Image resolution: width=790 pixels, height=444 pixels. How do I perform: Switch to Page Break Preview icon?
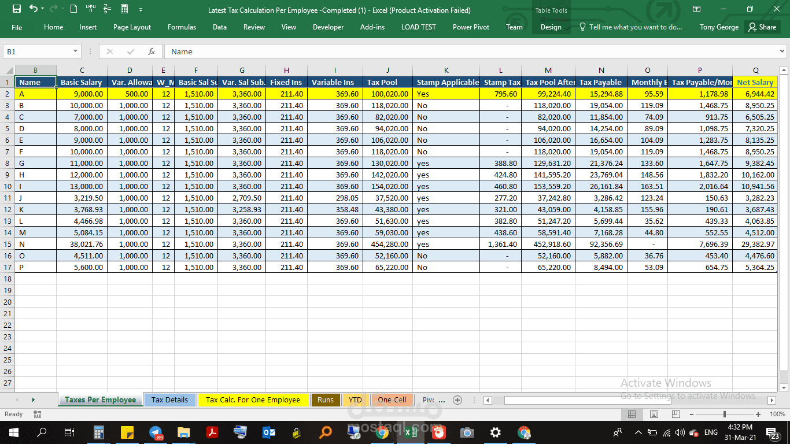coord(675,415)
